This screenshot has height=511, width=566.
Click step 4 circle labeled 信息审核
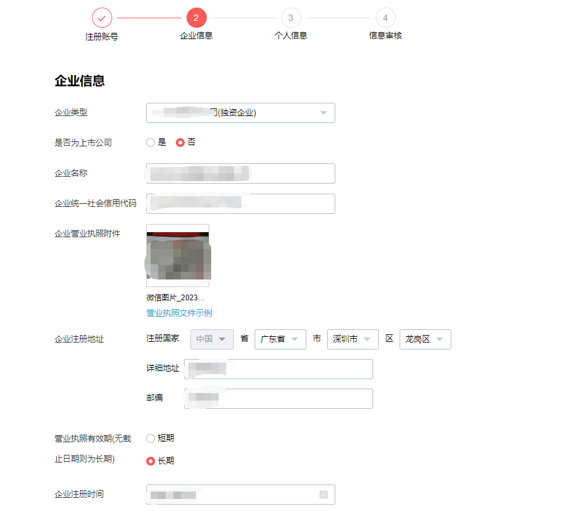385,18
